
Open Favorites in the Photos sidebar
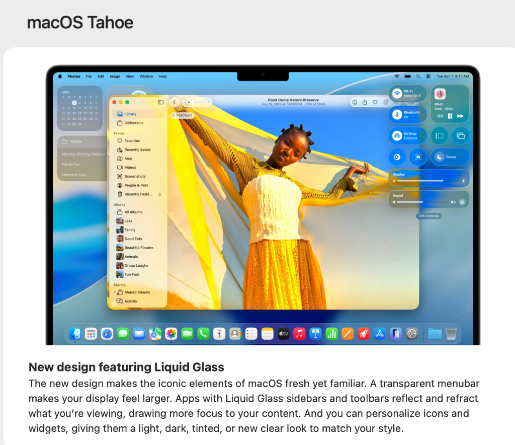point(138,140)
